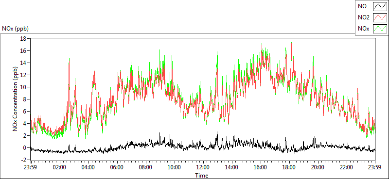The width and height of the screenshot is (389, 179).
Task: Click the 20:00 time axis marker
Action: pos(318,167)
